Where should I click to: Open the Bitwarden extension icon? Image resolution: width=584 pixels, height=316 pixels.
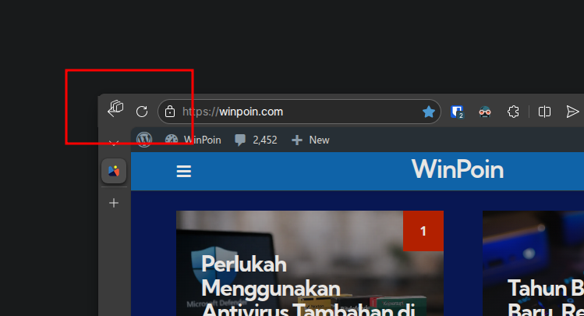point(458,112)
